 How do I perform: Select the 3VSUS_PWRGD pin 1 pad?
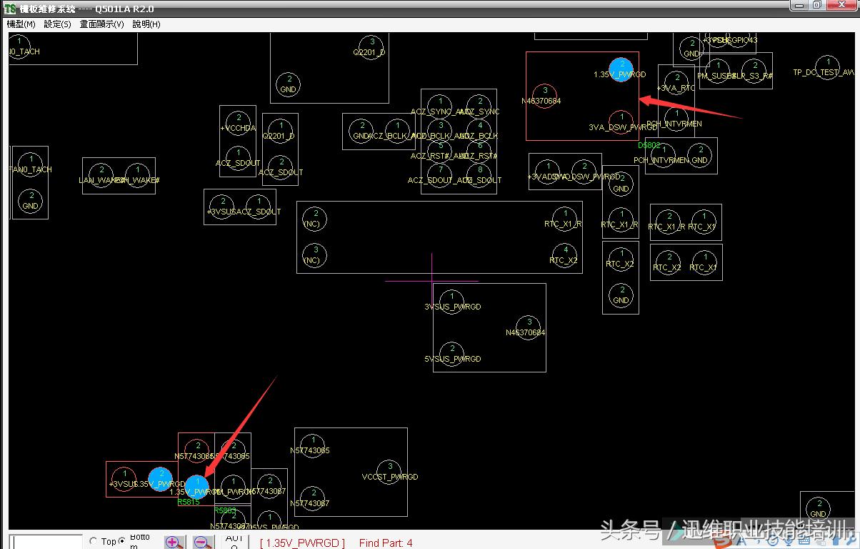pyautogui.click(x=451, y=302)
